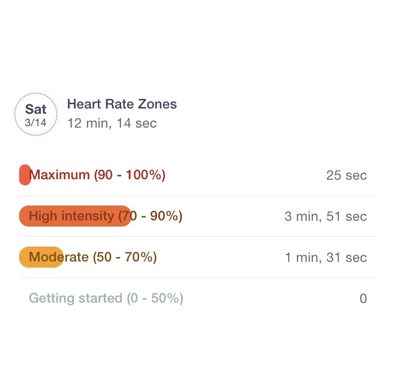
Task: Open the Heart Rate Zones heading
Action: tap(122, 104)
